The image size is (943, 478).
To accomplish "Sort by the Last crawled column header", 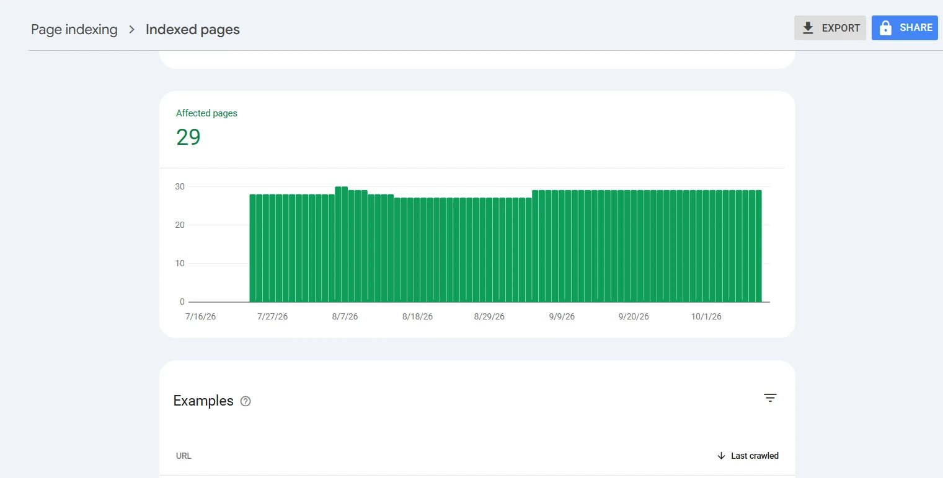I will coord(755,456).
